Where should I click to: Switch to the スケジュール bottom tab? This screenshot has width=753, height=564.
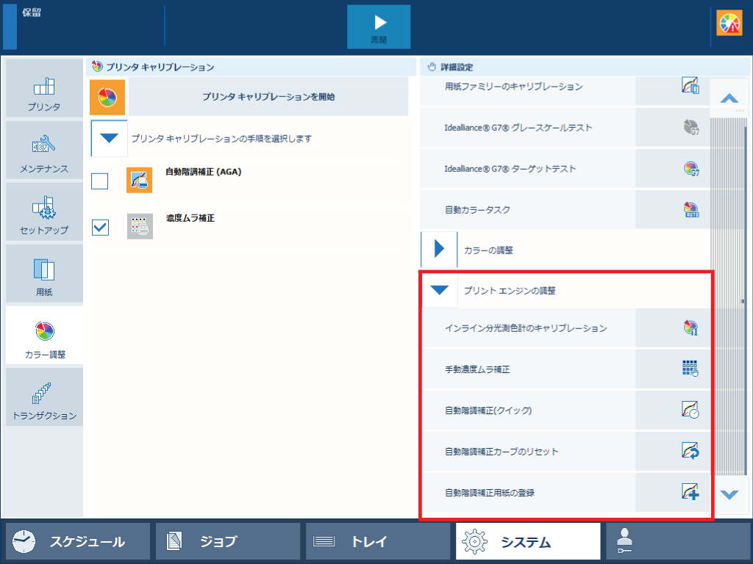click(78, 541)
